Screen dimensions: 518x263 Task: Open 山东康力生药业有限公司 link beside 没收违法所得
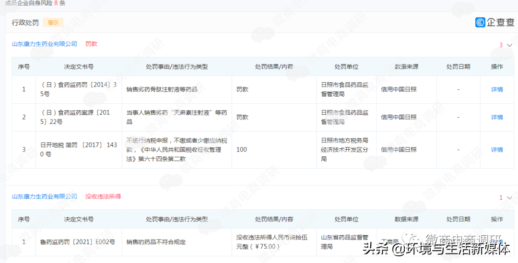pos(45,197)
